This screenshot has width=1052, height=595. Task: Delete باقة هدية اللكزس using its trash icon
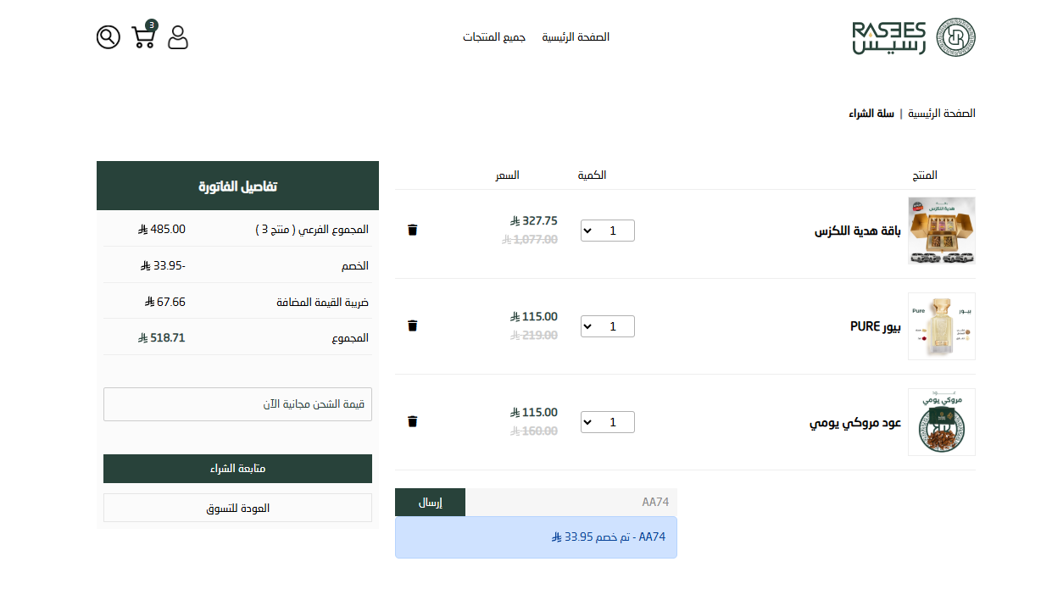click(412, 229)
